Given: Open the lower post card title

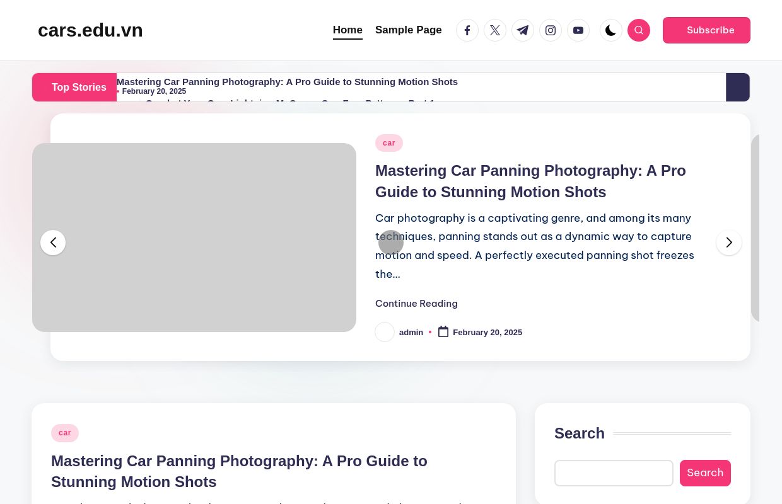Looking at the screenshot, I should (x=240, y=471).
